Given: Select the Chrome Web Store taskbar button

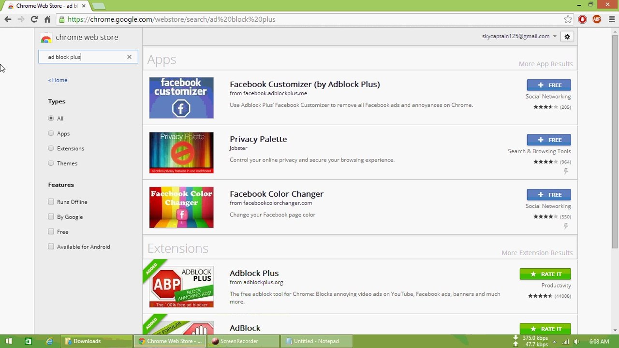Looking at the screenshot, I should pyautogui.click(x=170, y=341).
